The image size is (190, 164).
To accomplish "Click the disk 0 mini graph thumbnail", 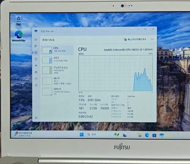I will (47, 70).
